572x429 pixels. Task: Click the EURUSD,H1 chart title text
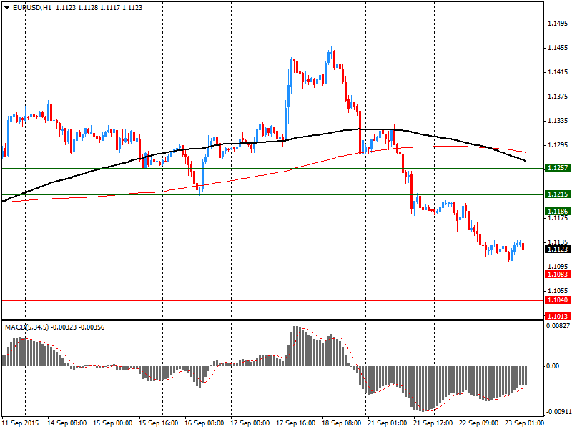click(x=31, y=8)
